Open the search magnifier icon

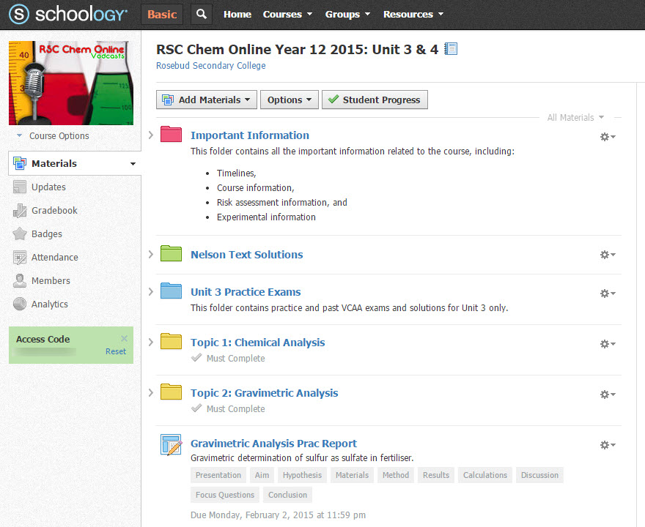pyautogui.click(x=202, y=14)
